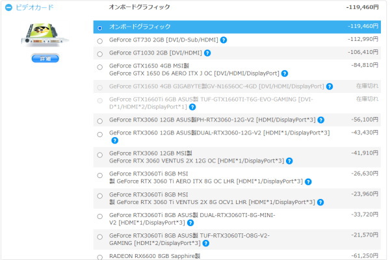Viewport: 390px width, 260px height.
Task: Select RTX3060Ti ASUS DUAL MINI V2 radio
Action: point(100,216)
